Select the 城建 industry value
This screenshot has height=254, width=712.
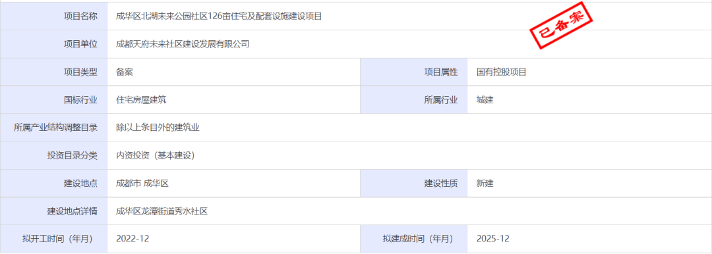[485, 100]
